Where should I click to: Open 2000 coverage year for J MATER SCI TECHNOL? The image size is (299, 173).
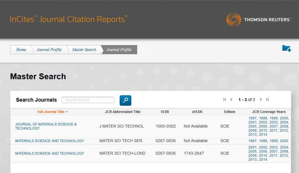tap(284, 118)
